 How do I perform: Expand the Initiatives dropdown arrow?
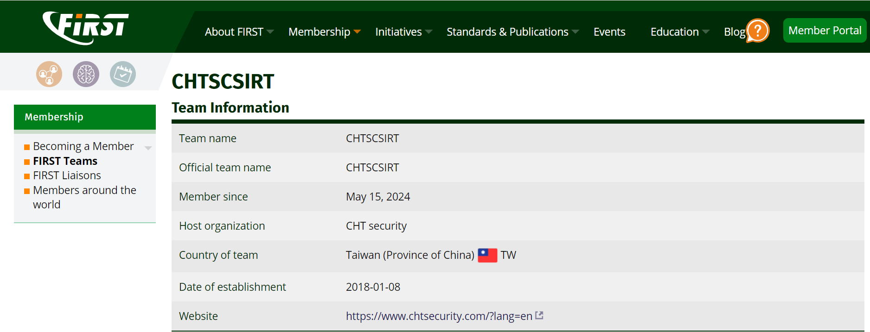coord(429,32)
